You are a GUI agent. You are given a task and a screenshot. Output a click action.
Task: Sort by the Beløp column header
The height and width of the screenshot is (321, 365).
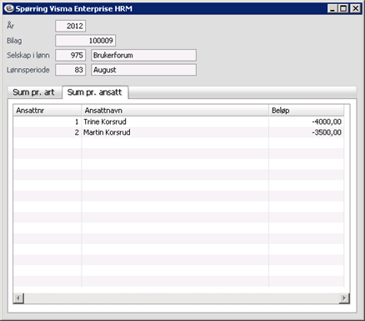tap(307, 111)
